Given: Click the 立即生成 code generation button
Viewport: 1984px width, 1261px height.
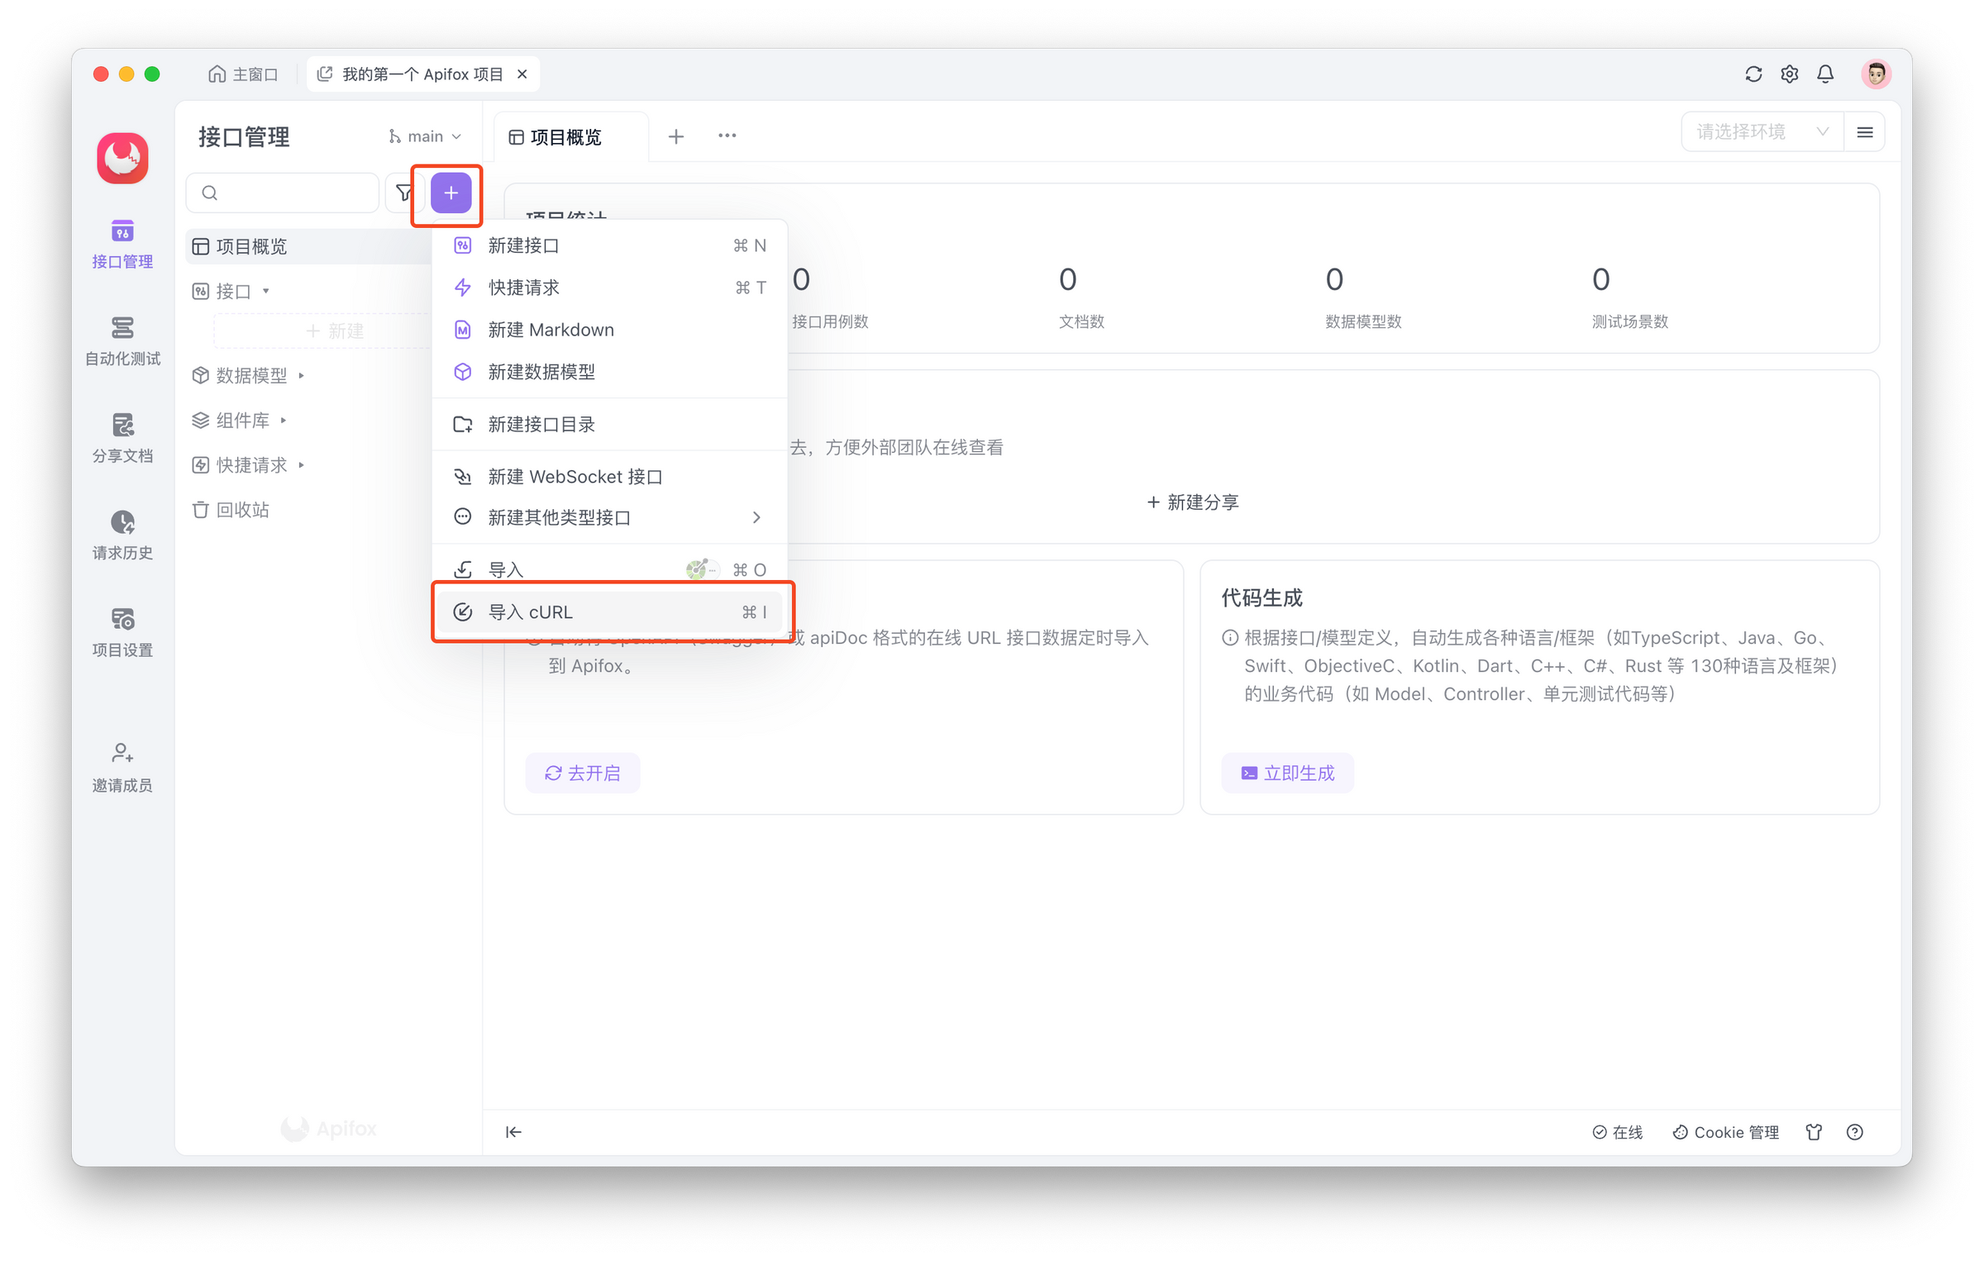Looking at the screenshot, I should [x=1286, y=772].
